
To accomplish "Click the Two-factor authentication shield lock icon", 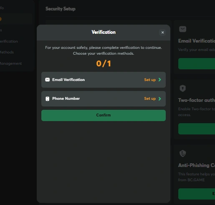I will (x=182, y=89).
